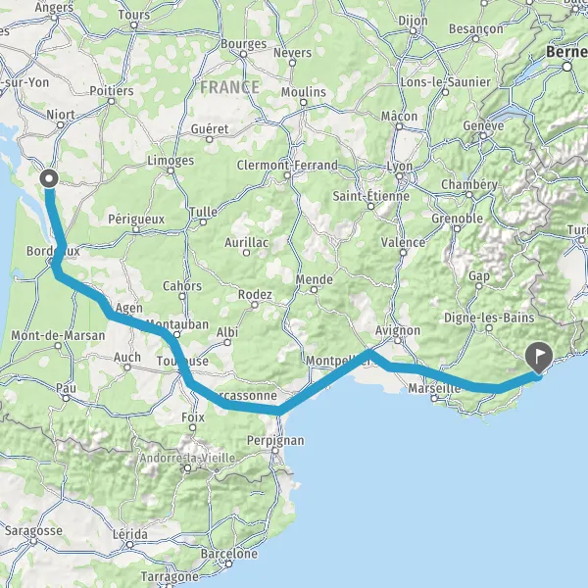The height and width of the screenshot is (588, 588).
Task: Click the Genève city label
Action: (x=483, y=125)
